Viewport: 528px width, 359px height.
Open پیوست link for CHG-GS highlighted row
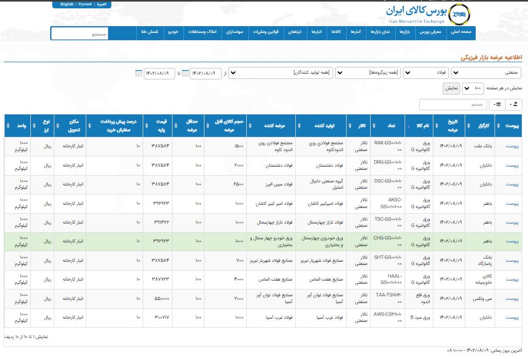(512, 241)
